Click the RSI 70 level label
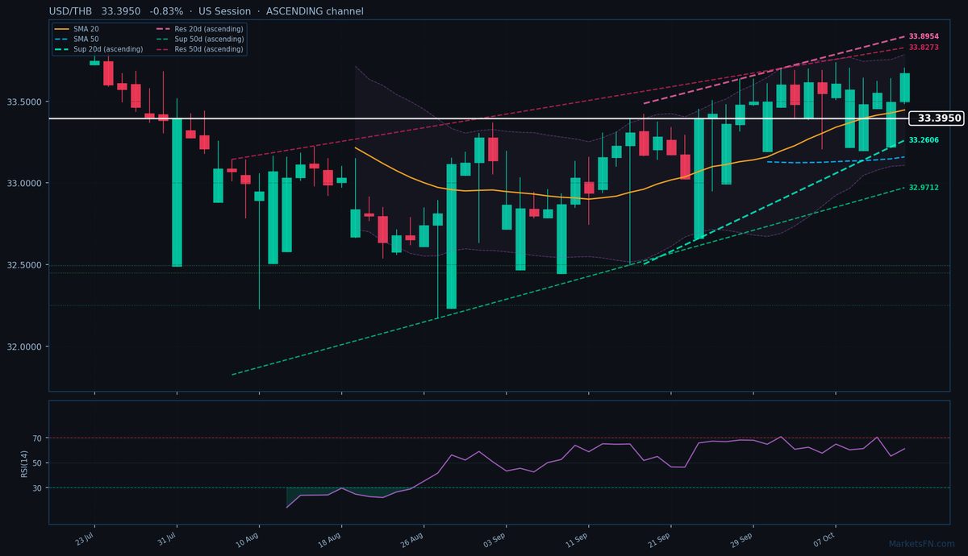 38,438
